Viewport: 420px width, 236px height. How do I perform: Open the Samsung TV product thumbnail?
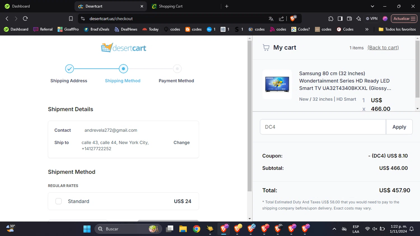click(x=277, y=84)
